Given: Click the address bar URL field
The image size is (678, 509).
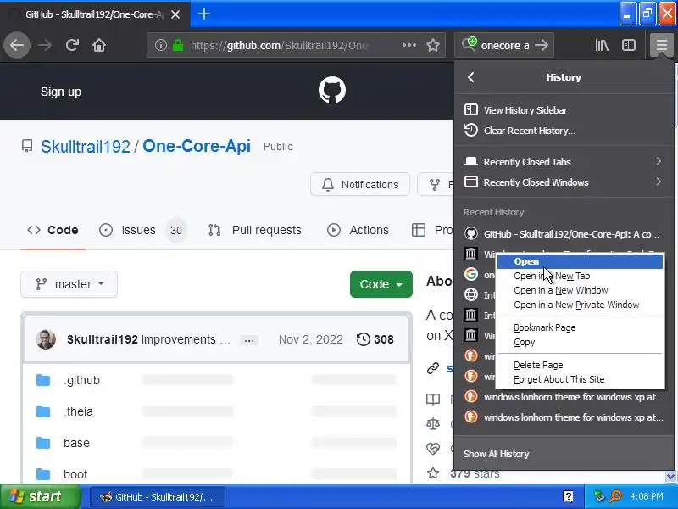Looking at the screenshot, I should [x=279, y=45].
